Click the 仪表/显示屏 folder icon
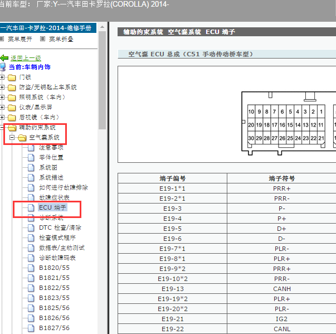 12,108
